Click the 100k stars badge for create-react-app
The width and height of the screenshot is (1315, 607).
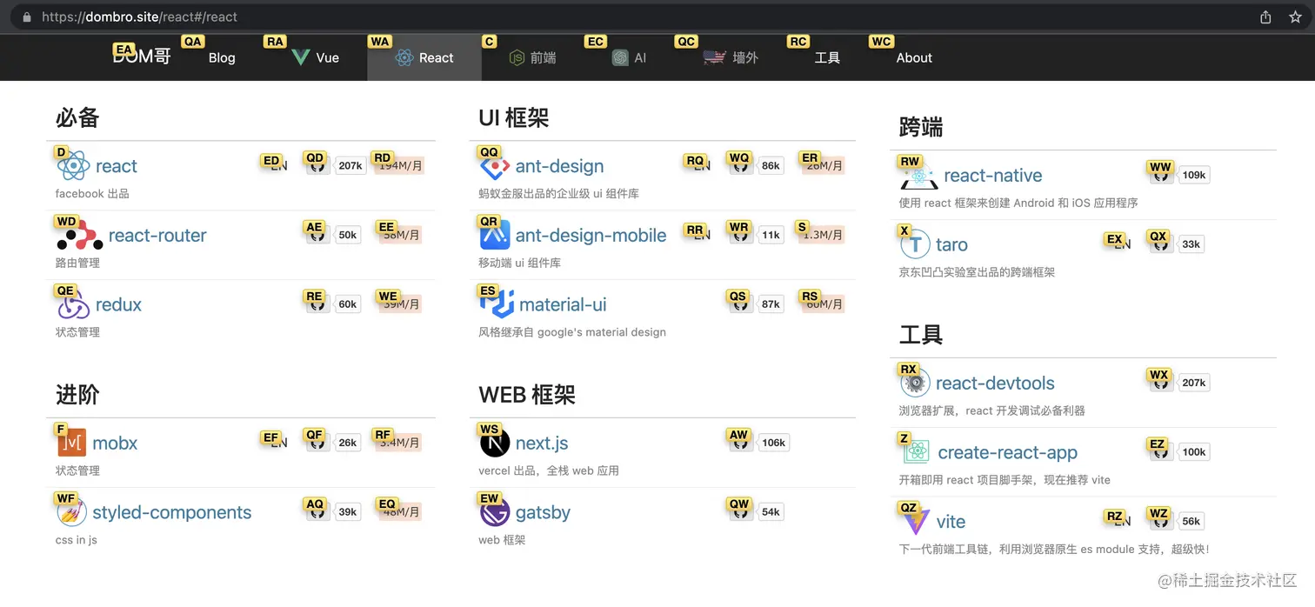(x=1194, y=452)
